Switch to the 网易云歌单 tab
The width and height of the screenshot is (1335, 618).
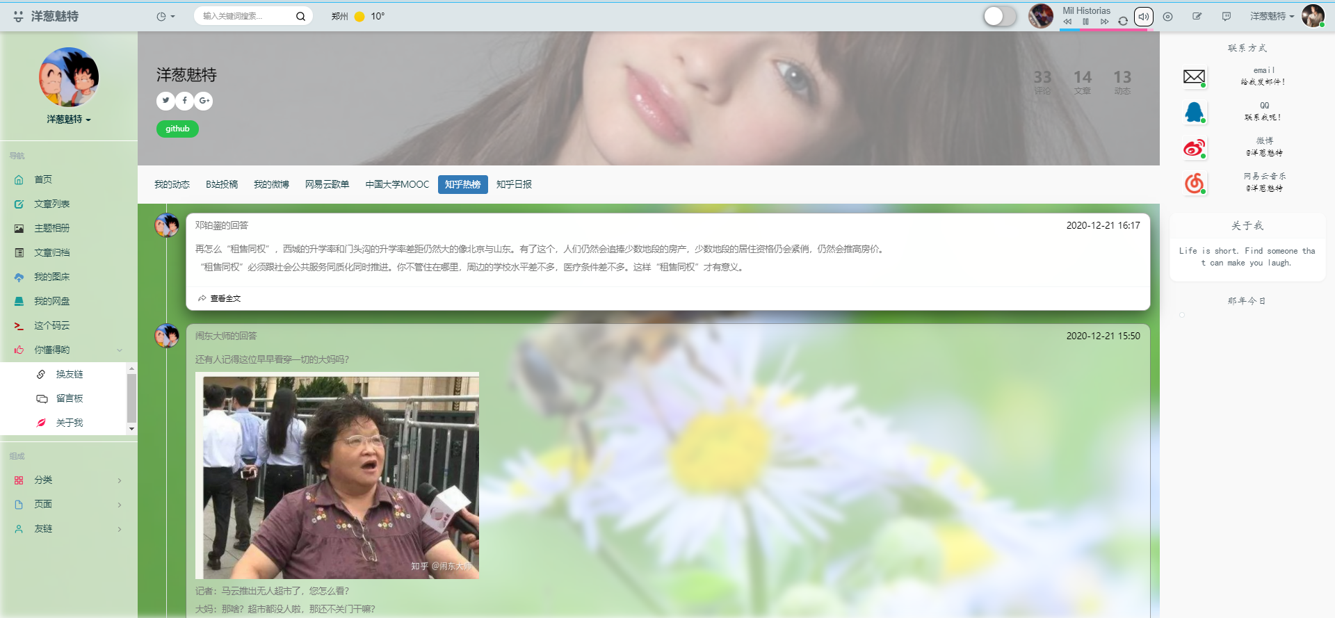tap(327, 184)
